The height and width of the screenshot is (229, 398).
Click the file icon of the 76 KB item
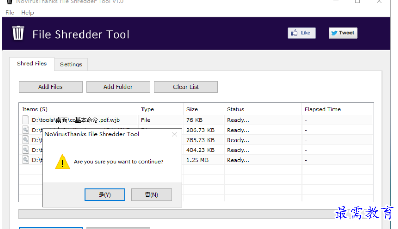coord(26,120)
